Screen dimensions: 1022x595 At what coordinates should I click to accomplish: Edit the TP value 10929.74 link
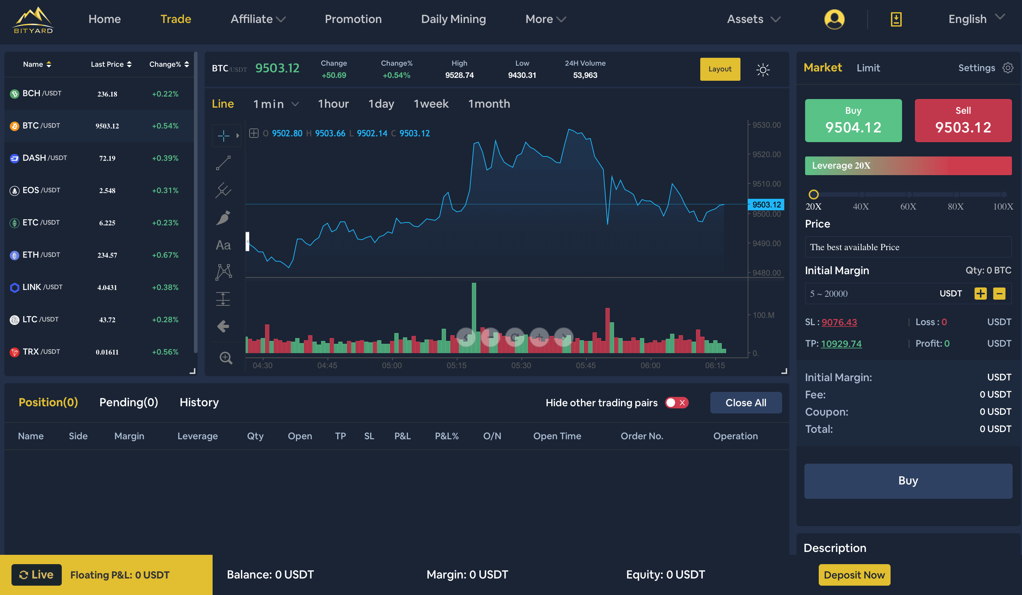(x=841, y=343)
